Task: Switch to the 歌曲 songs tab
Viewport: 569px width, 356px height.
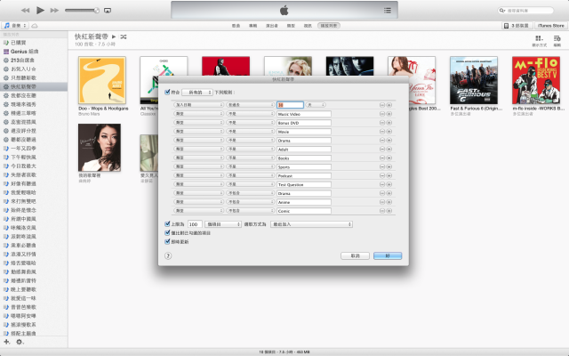Action: [x=236, y=26]
